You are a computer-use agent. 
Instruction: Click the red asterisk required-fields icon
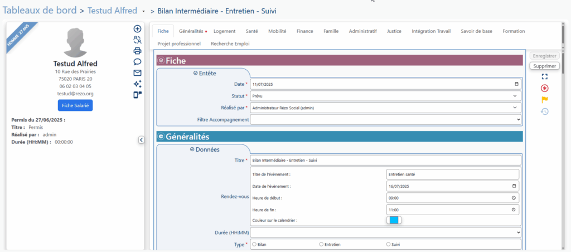click(545, 89)
